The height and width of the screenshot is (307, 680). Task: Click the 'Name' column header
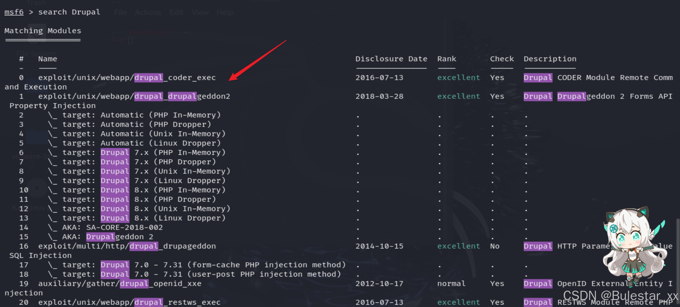coord(48,59)
